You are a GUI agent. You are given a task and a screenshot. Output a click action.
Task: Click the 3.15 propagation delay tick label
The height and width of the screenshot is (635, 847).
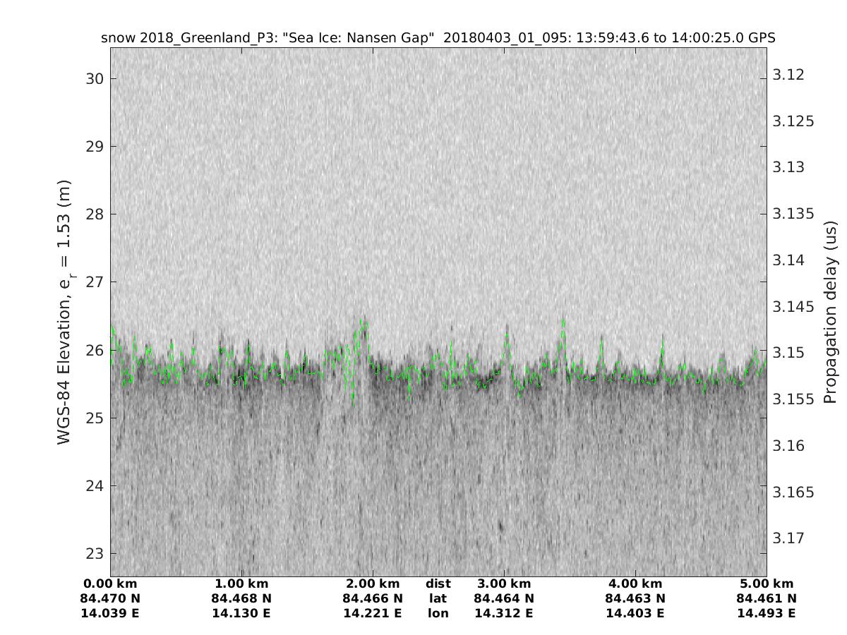coord(788,352)
